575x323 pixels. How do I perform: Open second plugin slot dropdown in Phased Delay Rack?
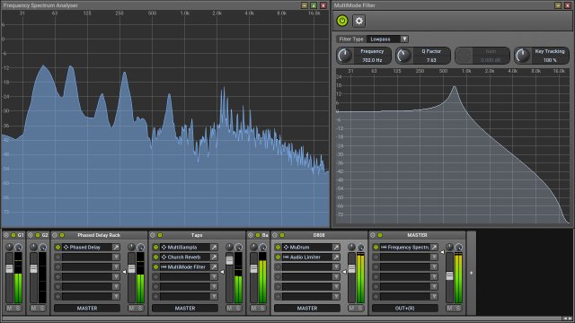[x=116, y=258]
